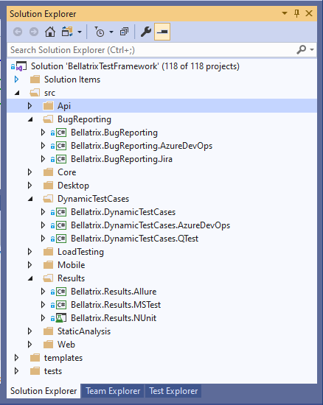Click the Solution Items folder icon
Screen dimensions: 323x405
pos(35,80)
